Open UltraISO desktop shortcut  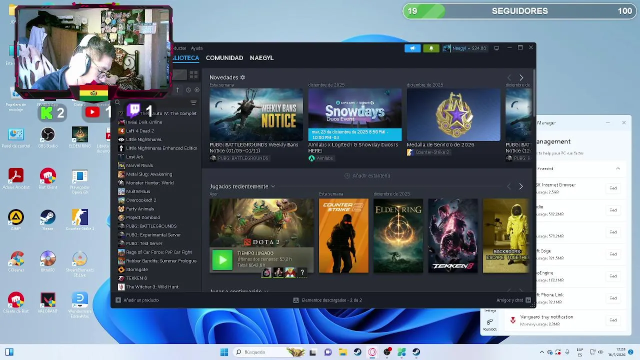tap(48, 261)
